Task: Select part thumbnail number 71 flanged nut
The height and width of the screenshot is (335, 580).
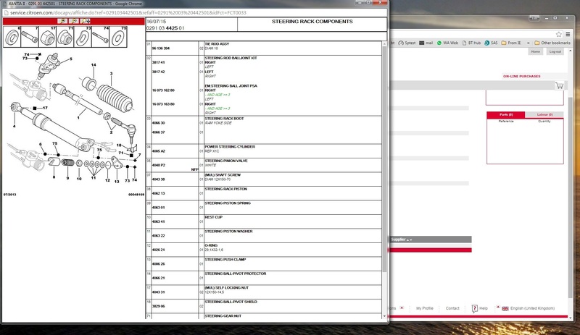Action: tap(65, 37)
